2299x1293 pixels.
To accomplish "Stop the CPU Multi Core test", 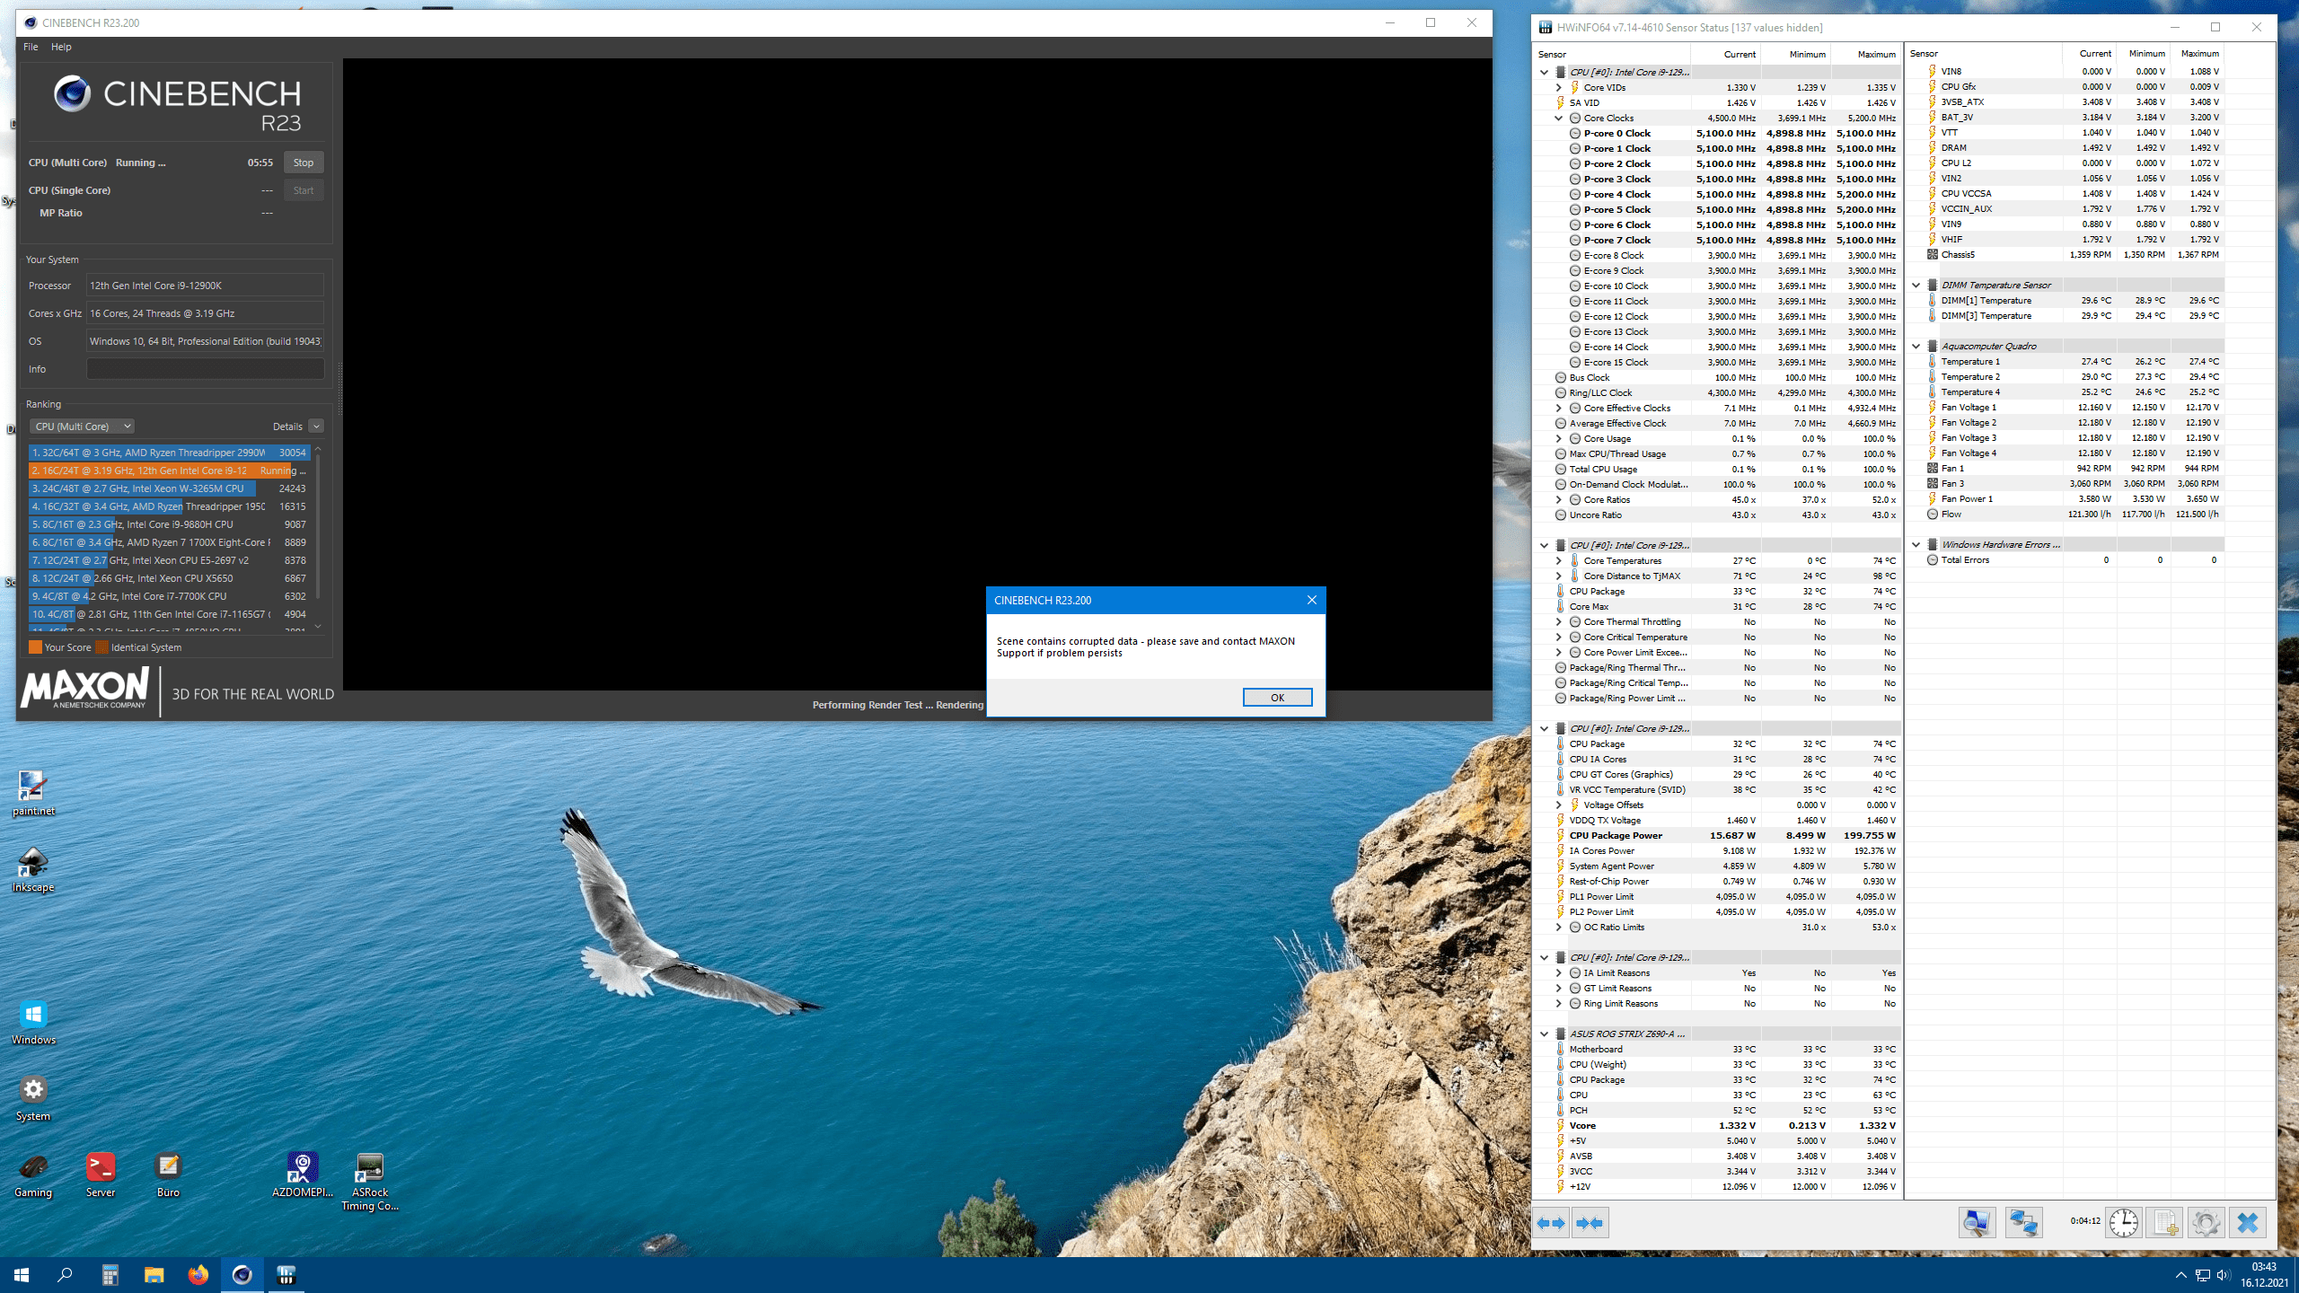I will click(304, 163).
